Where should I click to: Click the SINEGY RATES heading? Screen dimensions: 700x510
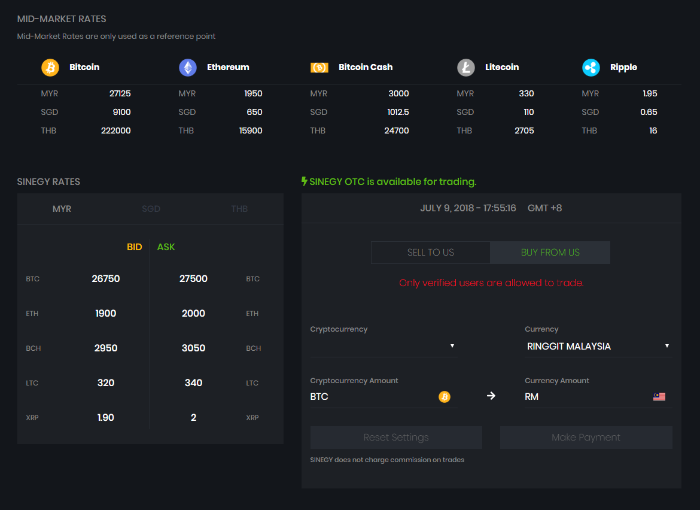click(48, 182)
